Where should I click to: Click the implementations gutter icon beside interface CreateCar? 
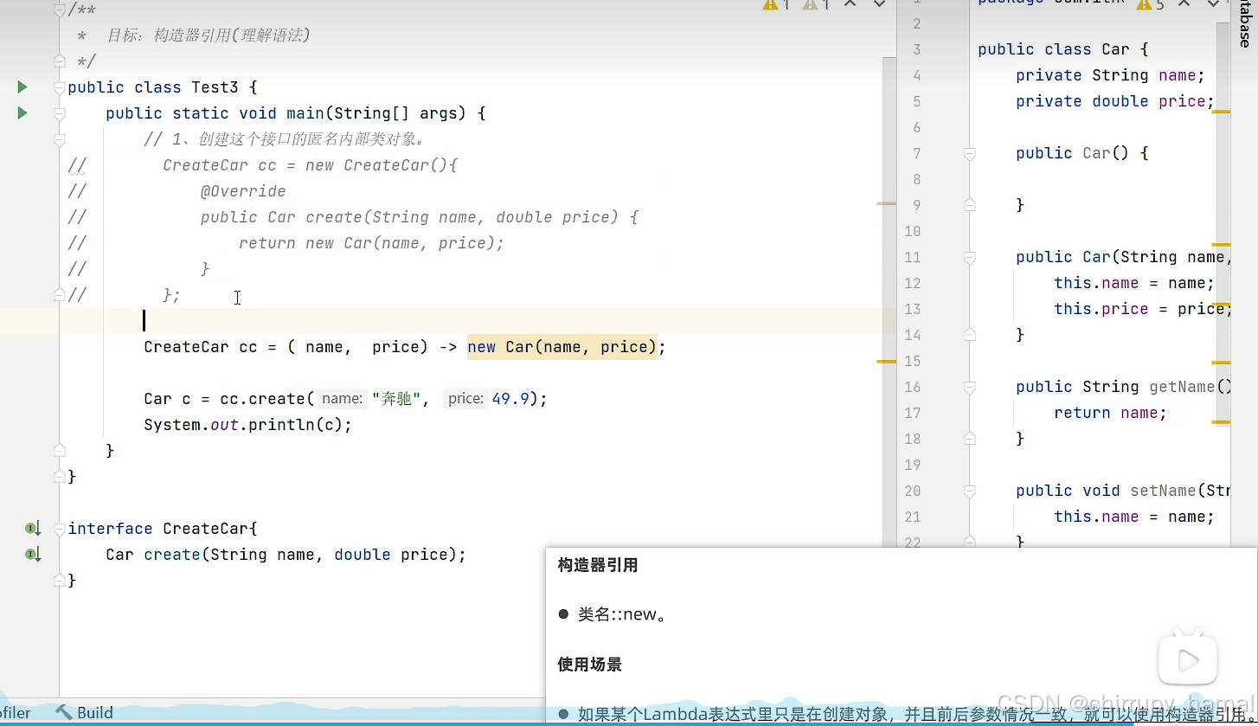point(33,528)
